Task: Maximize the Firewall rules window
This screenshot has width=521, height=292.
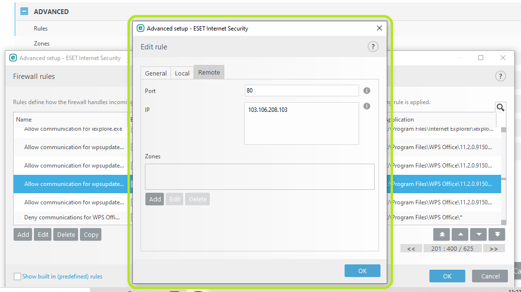Action: [480, 58]
